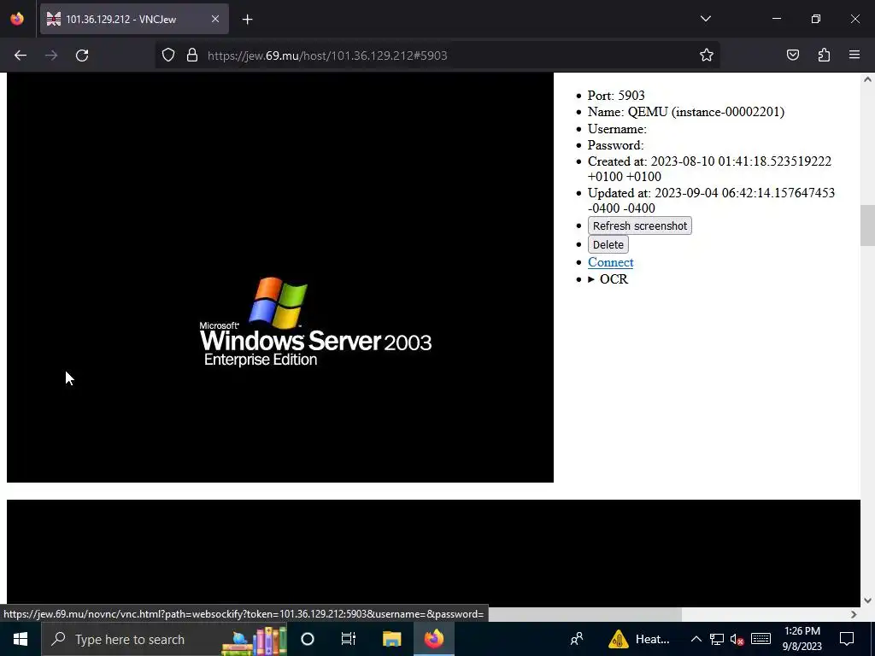Open File Explorer from the taskbar
875x656 pixels.
click(391, 639)
